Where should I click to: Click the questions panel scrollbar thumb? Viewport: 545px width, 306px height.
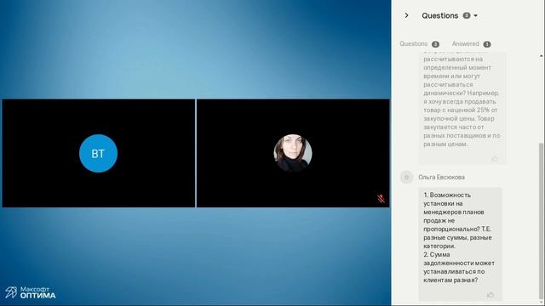pyautogui.click(x=542, y=222)
